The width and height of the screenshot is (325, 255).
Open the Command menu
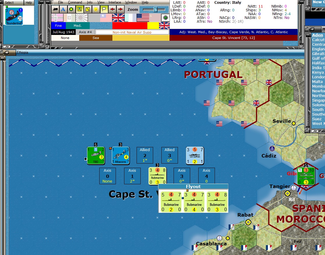tap(75, 2)
